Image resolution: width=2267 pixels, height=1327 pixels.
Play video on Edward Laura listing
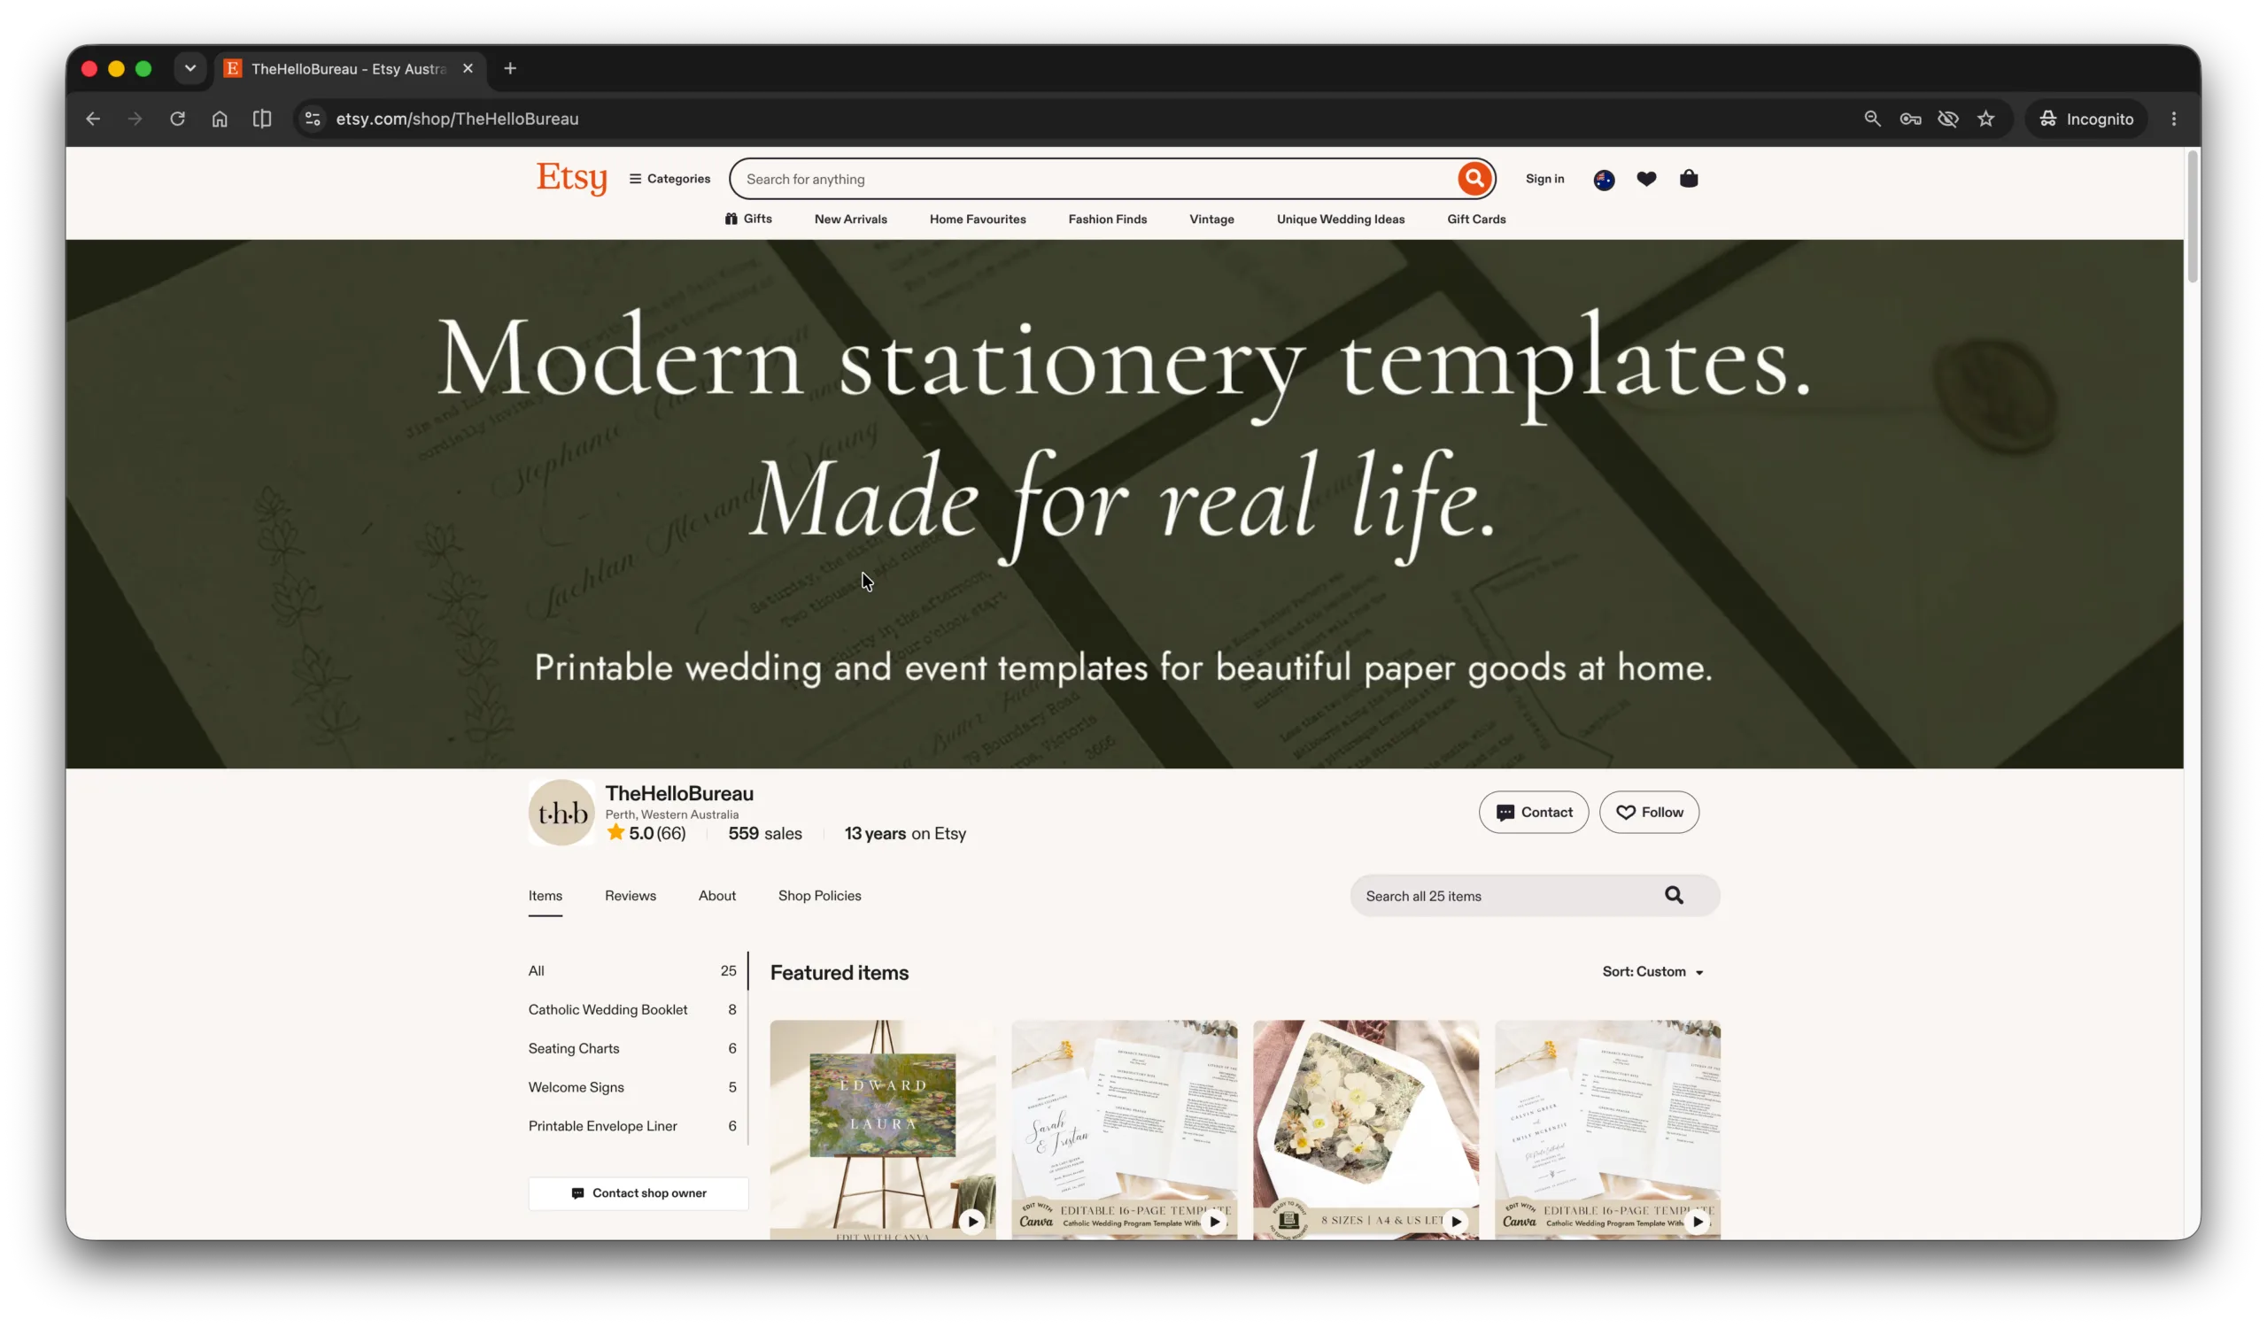(971, 1221)
